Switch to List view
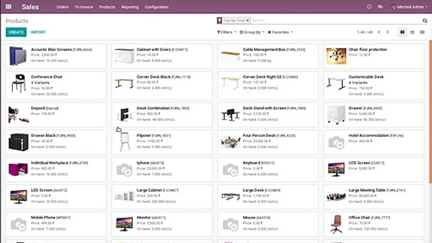This screenshot has width=432, height=243. 412,32
